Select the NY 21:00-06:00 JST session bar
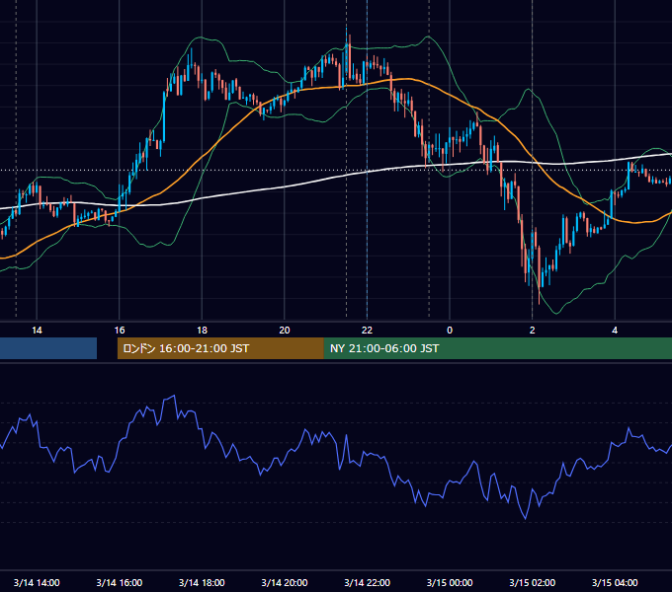The height and width of the screenshot is (592, 672). point(497,348)
